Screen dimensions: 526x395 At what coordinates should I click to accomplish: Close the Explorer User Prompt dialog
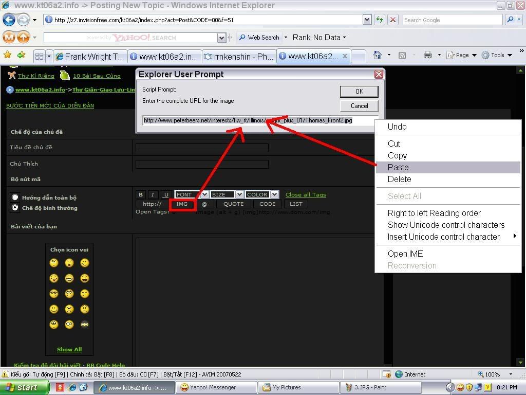[x=379, y=74]
